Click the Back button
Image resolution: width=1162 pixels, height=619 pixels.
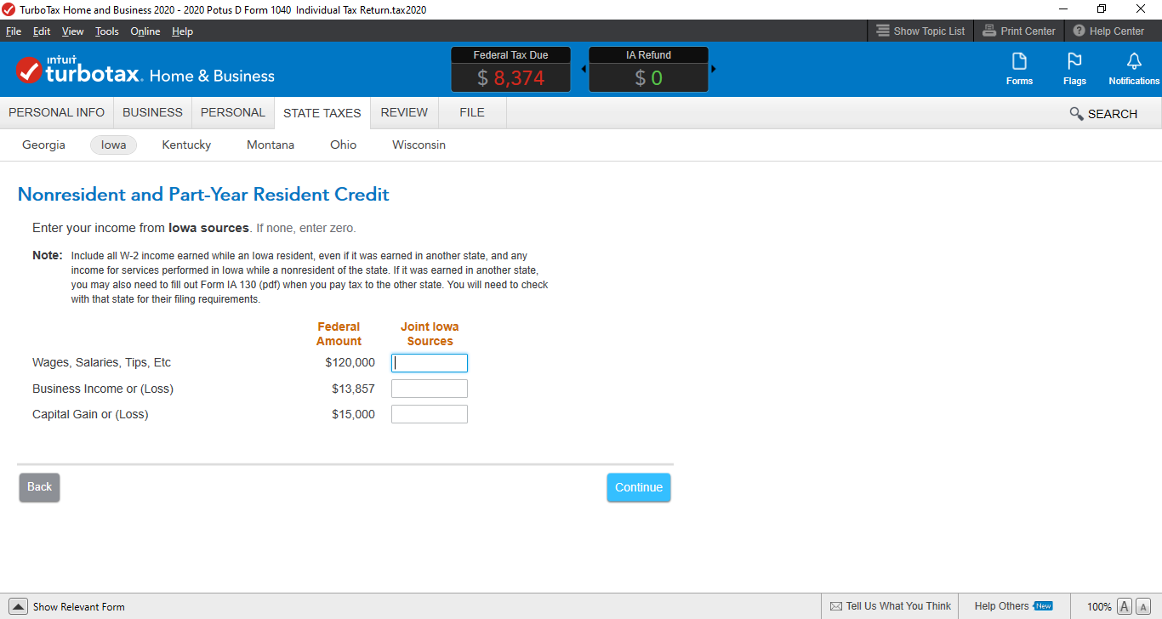39,487
